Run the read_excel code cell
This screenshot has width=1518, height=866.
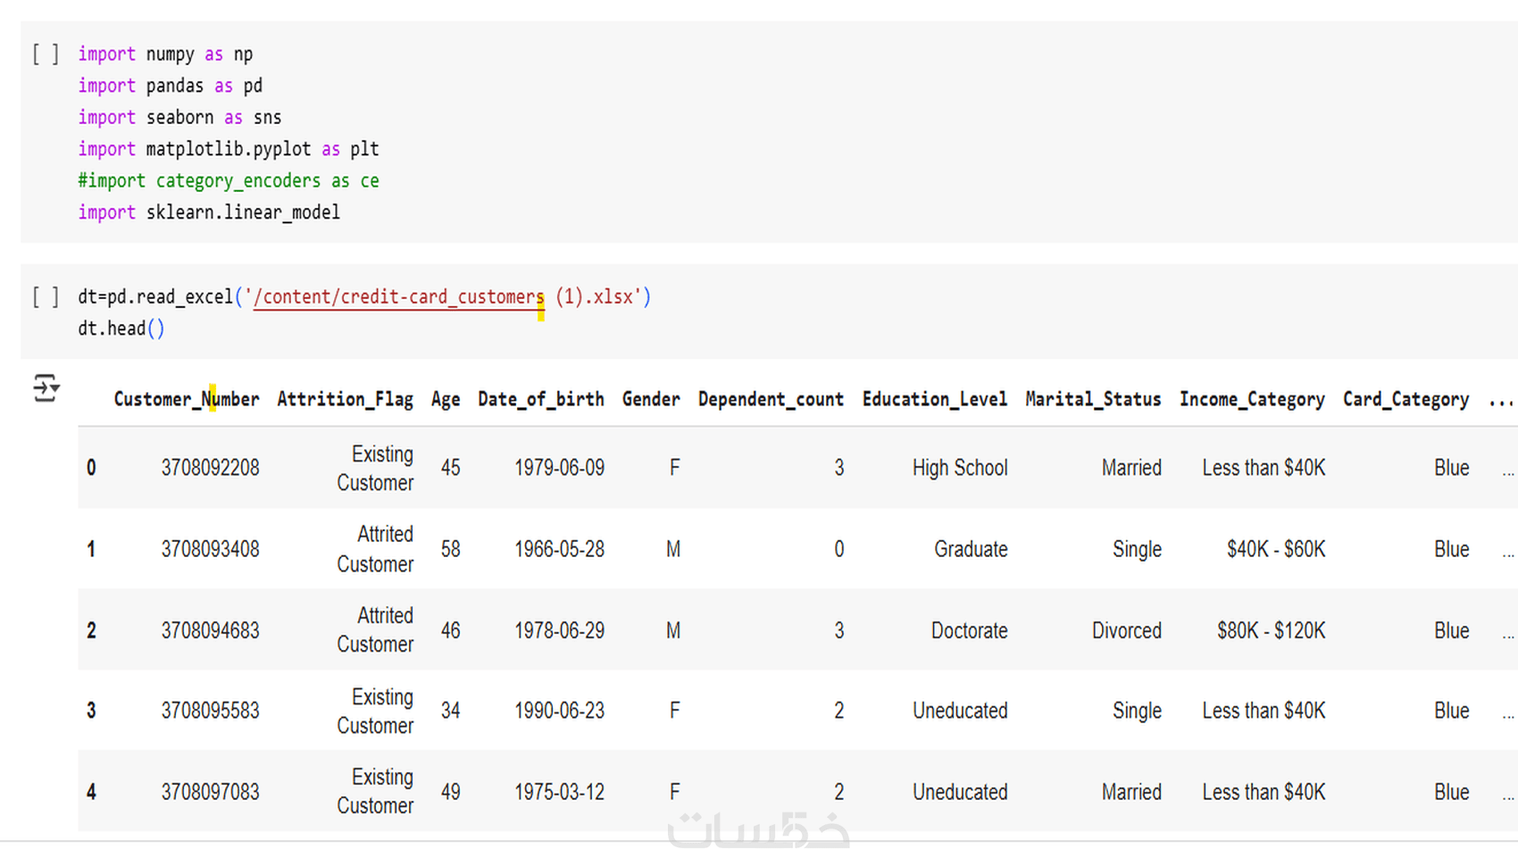(46, 296)
